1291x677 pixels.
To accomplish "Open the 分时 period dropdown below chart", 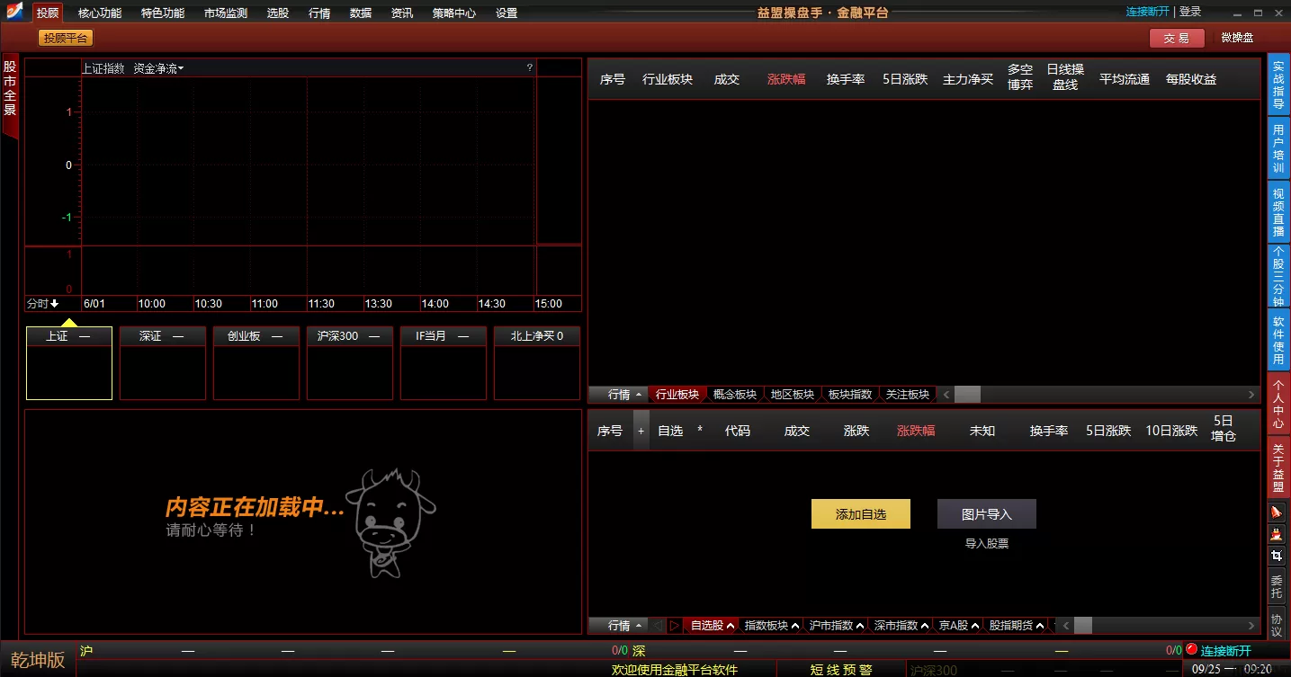I will click(42, 304).
